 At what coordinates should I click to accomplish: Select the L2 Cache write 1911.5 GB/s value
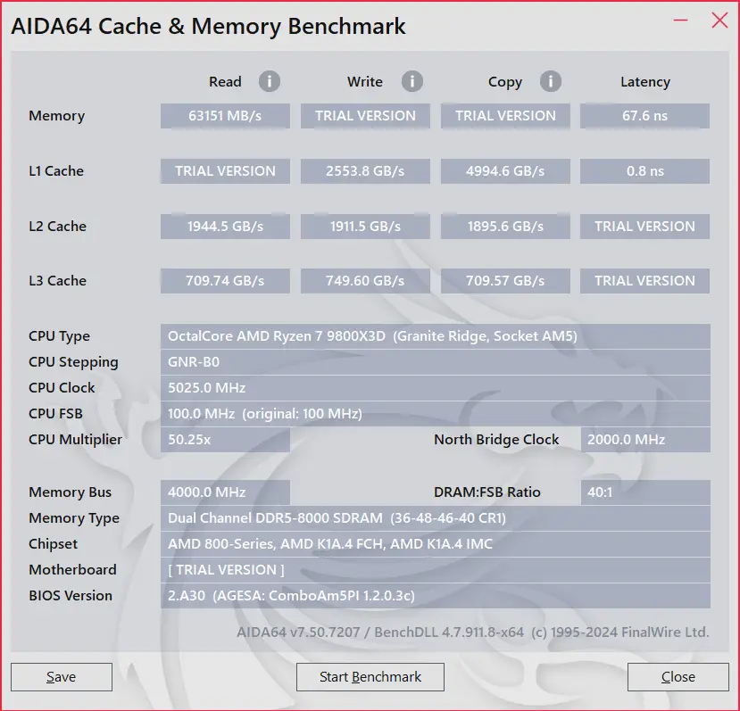pyautogui.click(x=365, y=227)
